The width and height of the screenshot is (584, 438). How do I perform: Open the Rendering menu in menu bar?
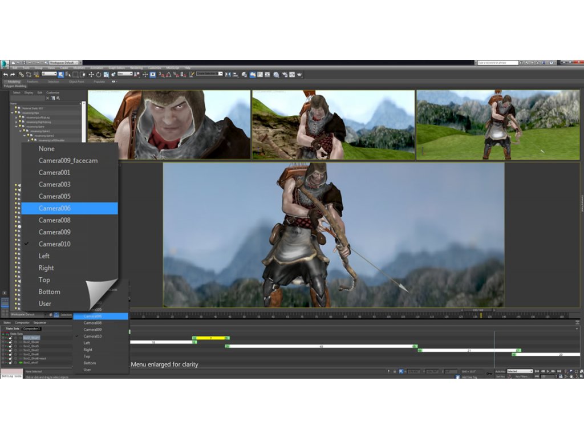pyautogui.click(x=136, y=68)
